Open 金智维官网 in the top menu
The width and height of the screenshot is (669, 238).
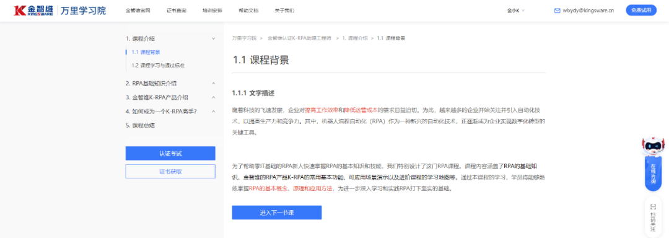pyautogui.click(x=138, y=11)
